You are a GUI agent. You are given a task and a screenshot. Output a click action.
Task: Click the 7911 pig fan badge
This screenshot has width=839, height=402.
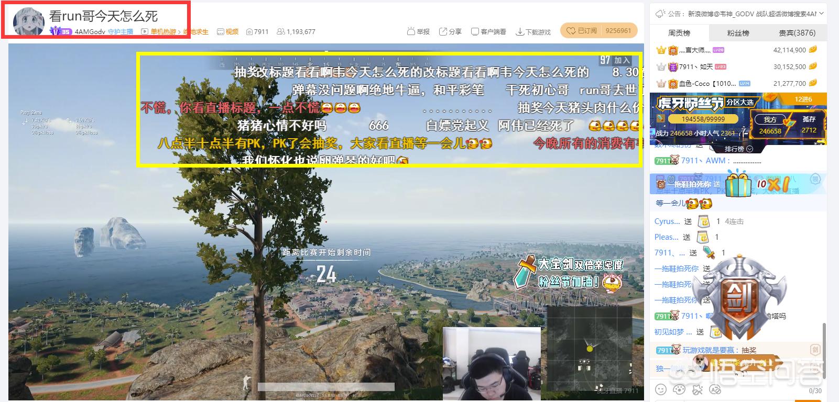667,161
